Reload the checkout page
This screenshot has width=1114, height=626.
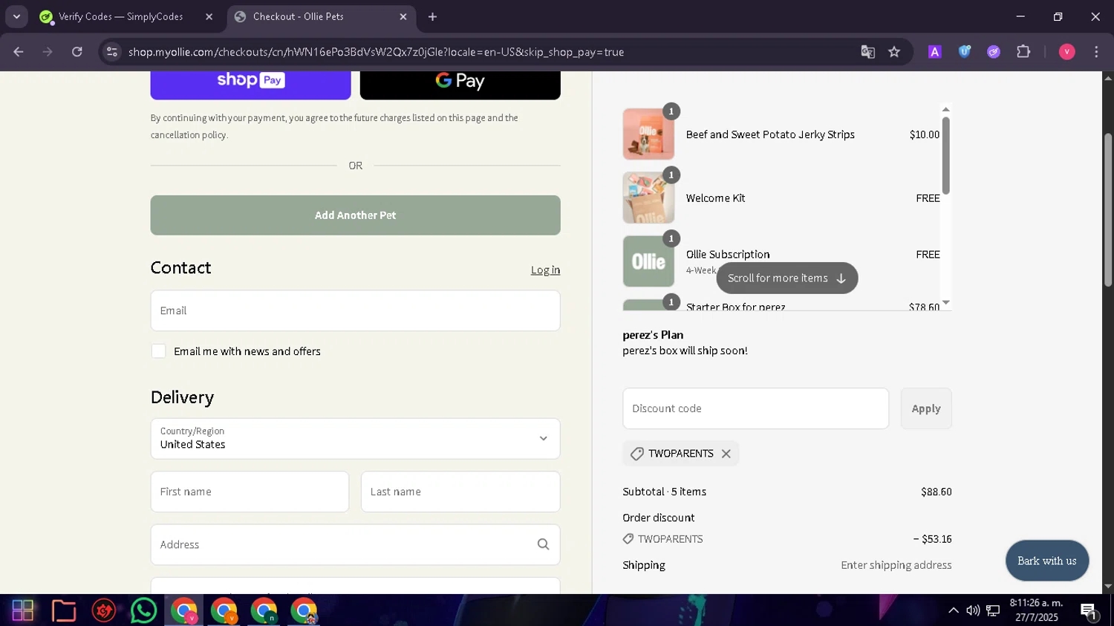coord(77,52)
